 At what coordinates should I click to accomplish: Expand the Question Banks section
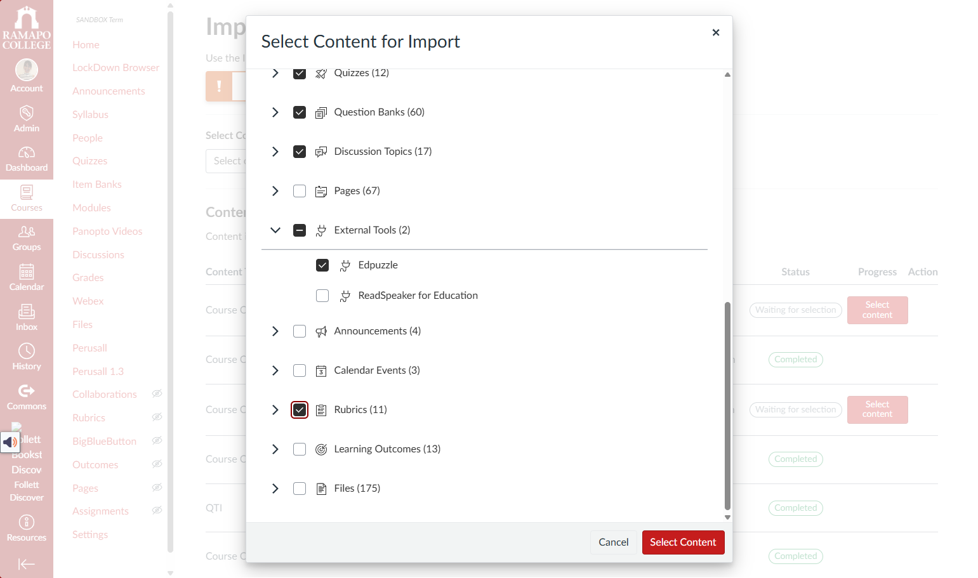click(x=275, y=112)
